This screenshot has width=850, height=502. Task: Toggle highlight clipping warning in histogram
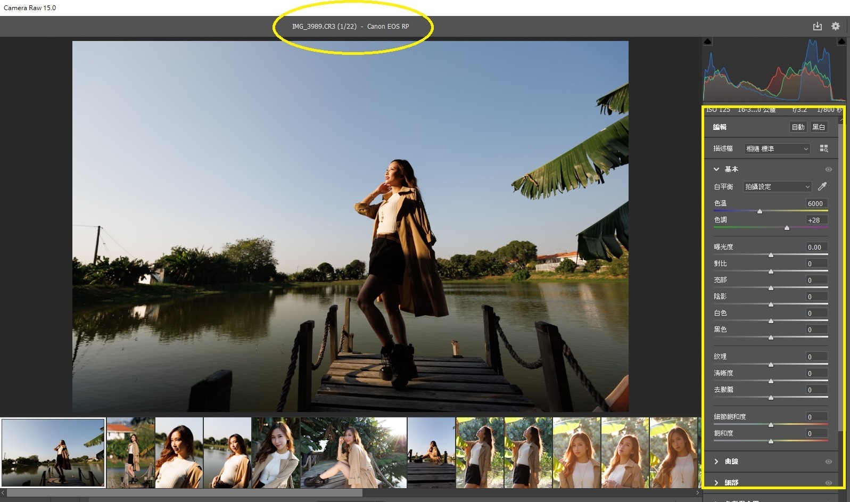point(841,42)
